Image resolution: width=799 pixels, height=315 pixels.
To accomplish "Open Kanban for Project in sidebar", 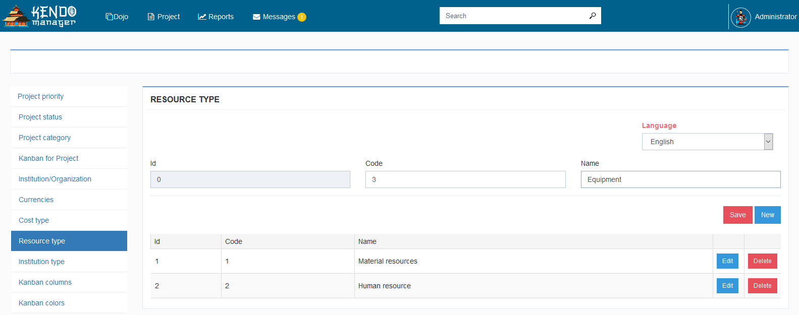I will pyautogui.click(x=69, y=158).
